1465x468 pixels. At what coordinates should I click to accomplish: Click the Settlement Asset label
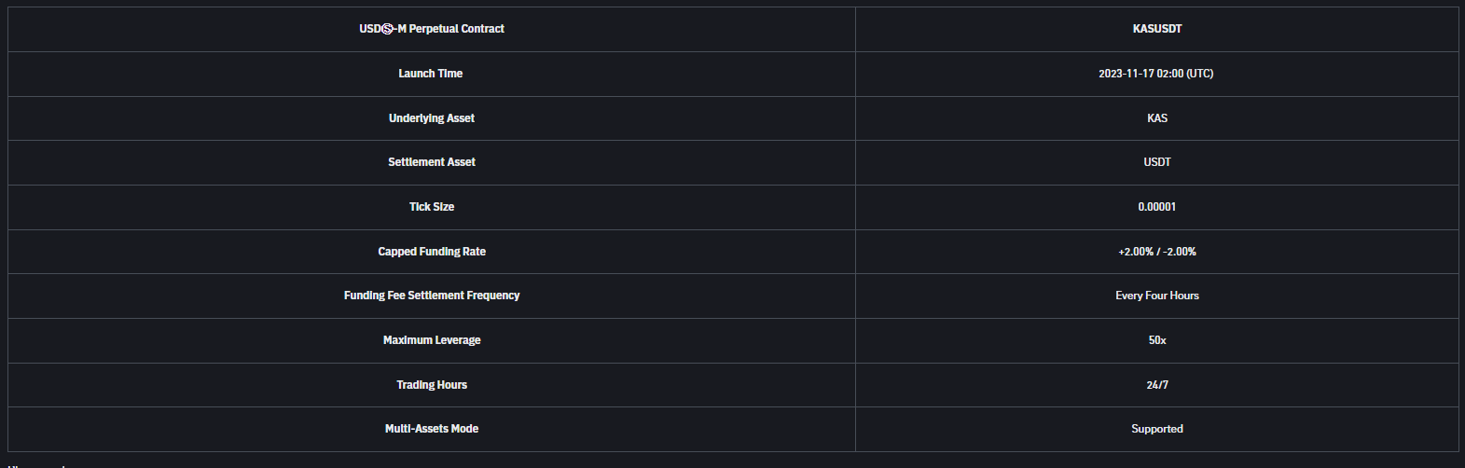pos(432,162)
